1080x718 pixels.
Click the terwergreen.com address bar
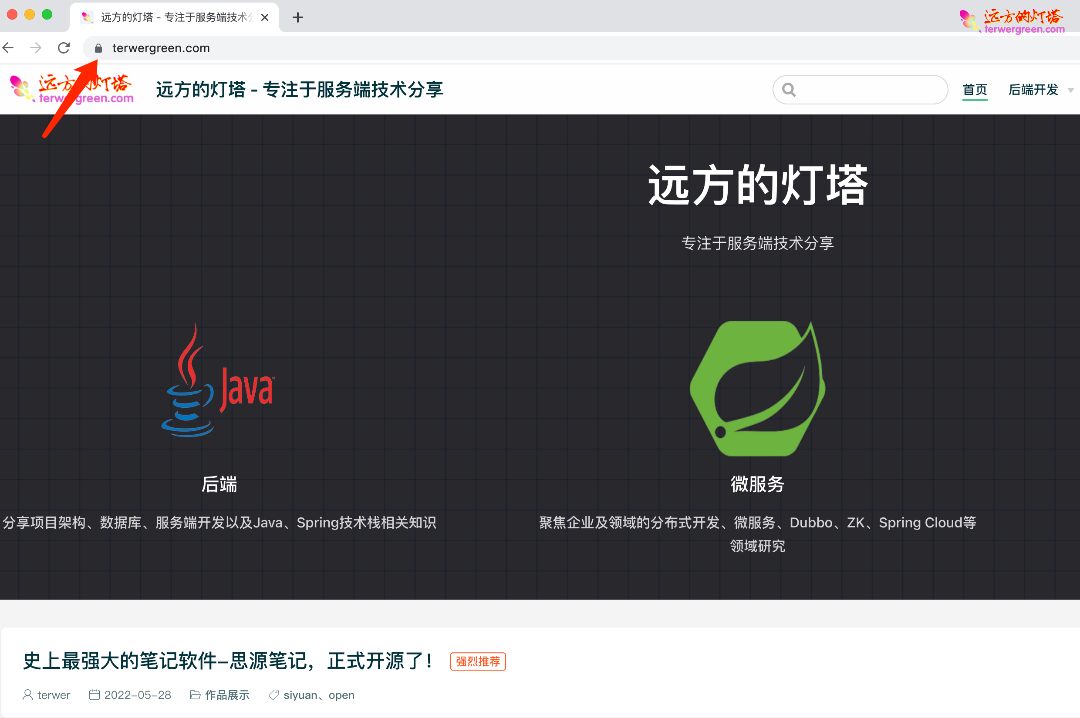581,48
